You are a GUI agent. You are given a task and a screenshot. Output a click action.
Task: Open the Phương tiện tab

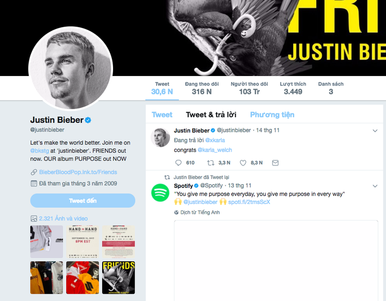[272, 115]
